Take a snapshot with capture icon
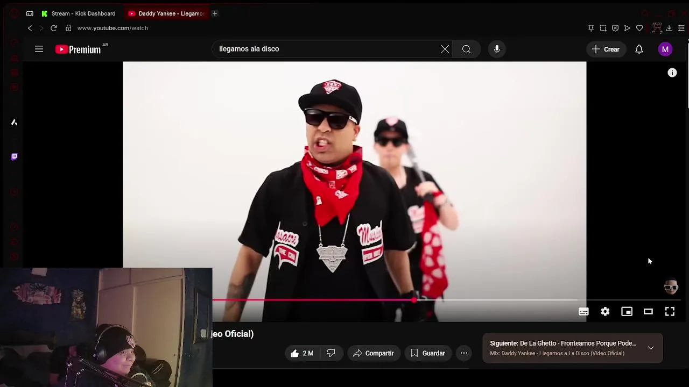 [x=603, y=28]
